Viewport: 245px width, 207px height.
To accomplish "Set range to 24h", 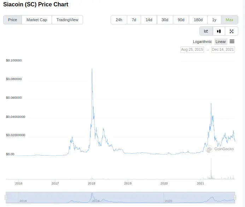I will (119, 20).
